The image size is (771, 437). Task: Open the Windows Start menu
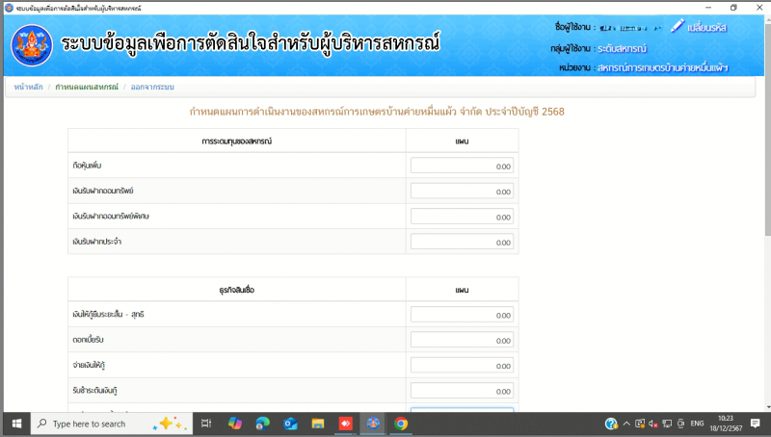tap(16, 424)
